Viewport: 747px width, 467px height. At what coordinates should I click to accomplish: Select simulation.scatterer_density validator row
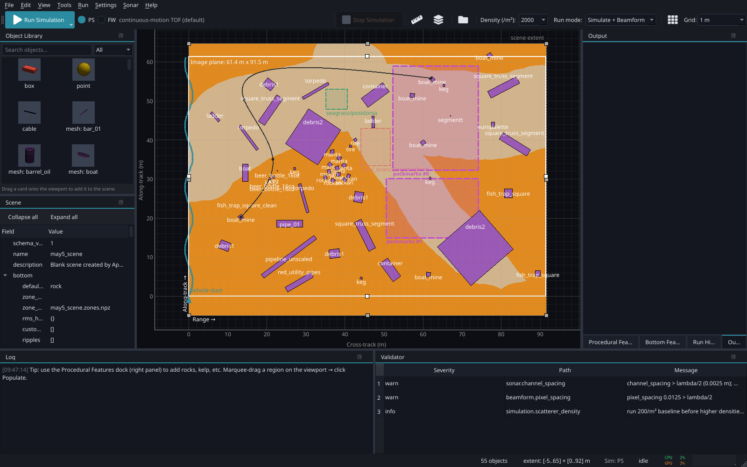pos(565,411)
